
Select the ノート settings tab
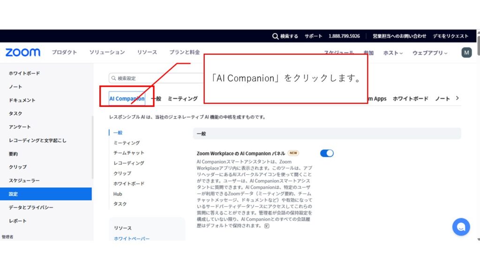pyautogui.click(x=442, y=99)
